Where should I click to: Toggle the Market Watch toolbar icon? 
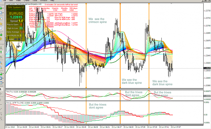[x=1, y=19]
